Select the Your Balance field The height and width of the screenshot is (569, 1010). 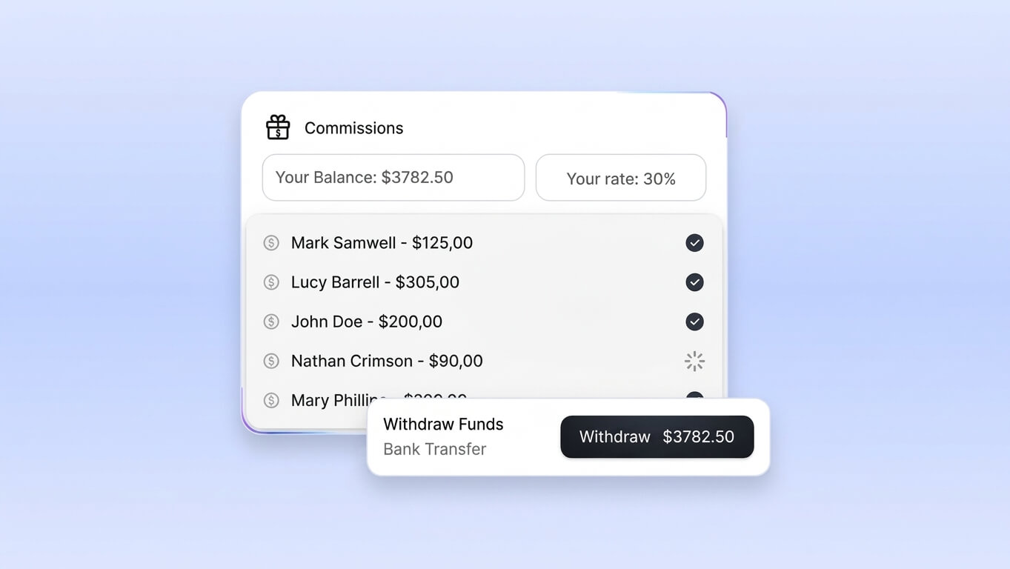tap(393, 177)
